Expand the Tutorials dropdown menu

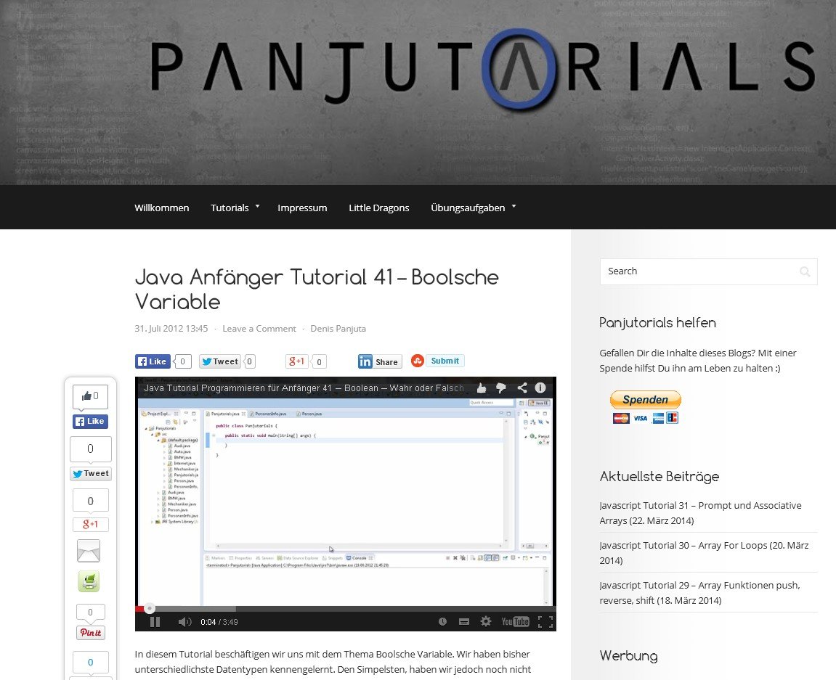click(230, 208)
